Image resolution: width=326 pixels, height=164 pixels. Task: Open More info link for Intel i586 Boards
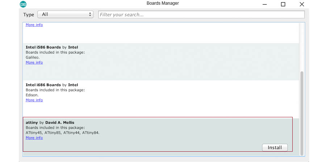coord(34,62)
